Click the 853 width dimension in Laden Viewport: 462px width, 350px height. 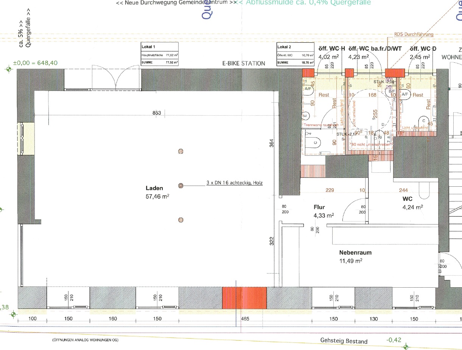tap(157, 113)
